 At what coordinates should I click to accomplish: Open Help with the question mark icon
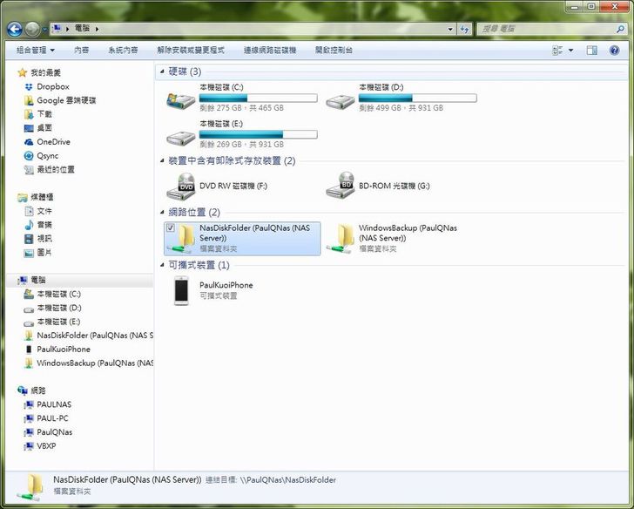(x=614, y=51)
